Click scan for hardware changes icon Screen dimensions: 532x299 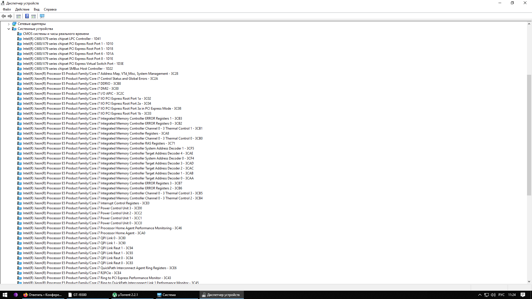[x=42, y=16]
